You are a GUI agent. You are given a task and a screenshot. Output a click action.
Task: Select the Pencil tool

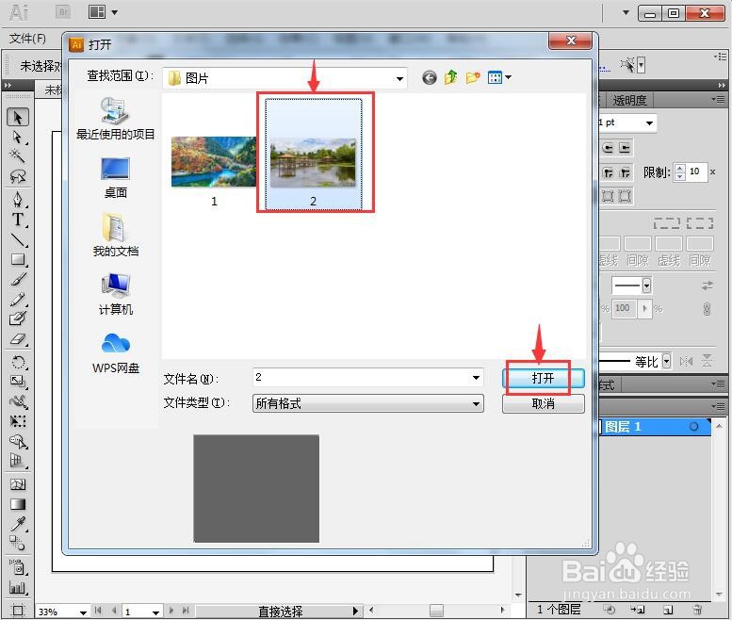click(x=18, y=299)
